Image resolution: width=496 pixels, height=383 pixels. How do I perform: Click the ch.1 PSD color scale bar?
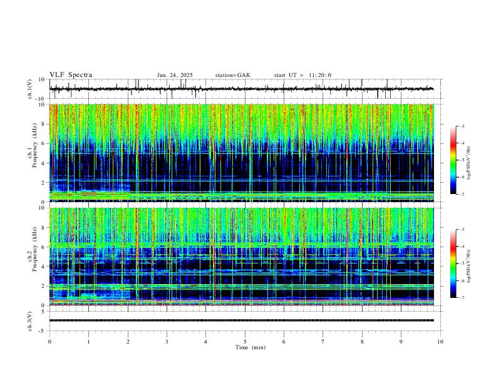point(453,160)
